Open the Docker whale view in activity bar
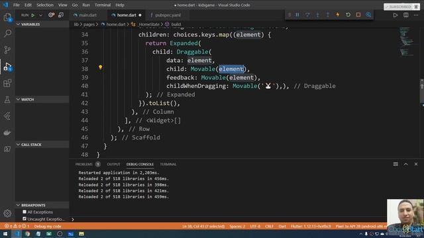Screen dimensions: 424x238 7,132
